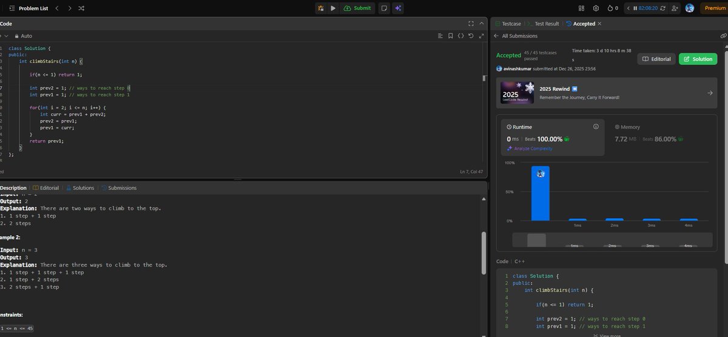Copy submission link with chain icon

tap(723, 36)
